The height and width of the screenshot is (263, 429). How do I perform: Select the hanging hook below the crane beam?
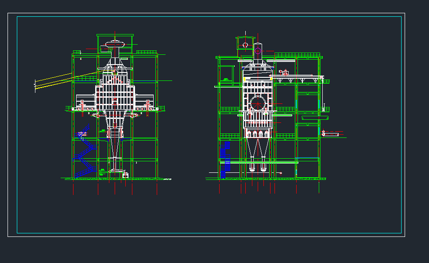324,107
